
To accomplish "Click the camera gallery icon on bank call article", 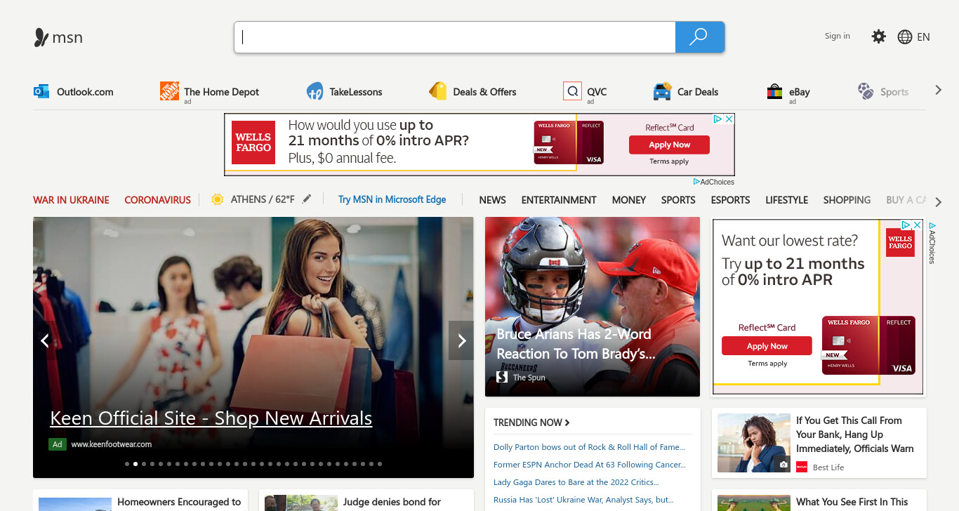I will click(x=783, y=465).
